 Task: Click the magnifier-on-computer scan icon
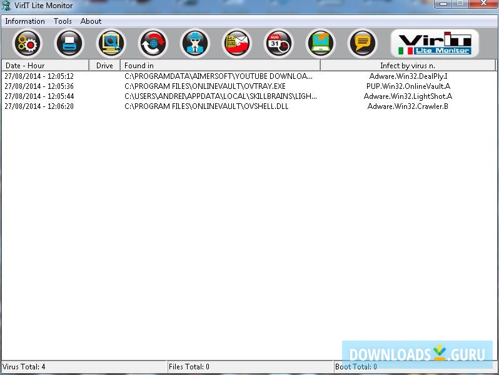point(111,44)
